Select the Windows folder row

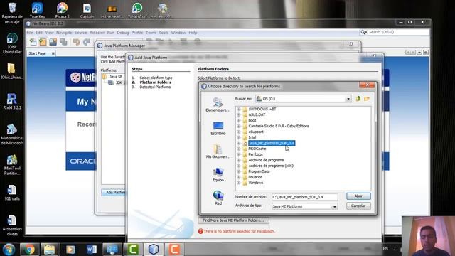256,183
